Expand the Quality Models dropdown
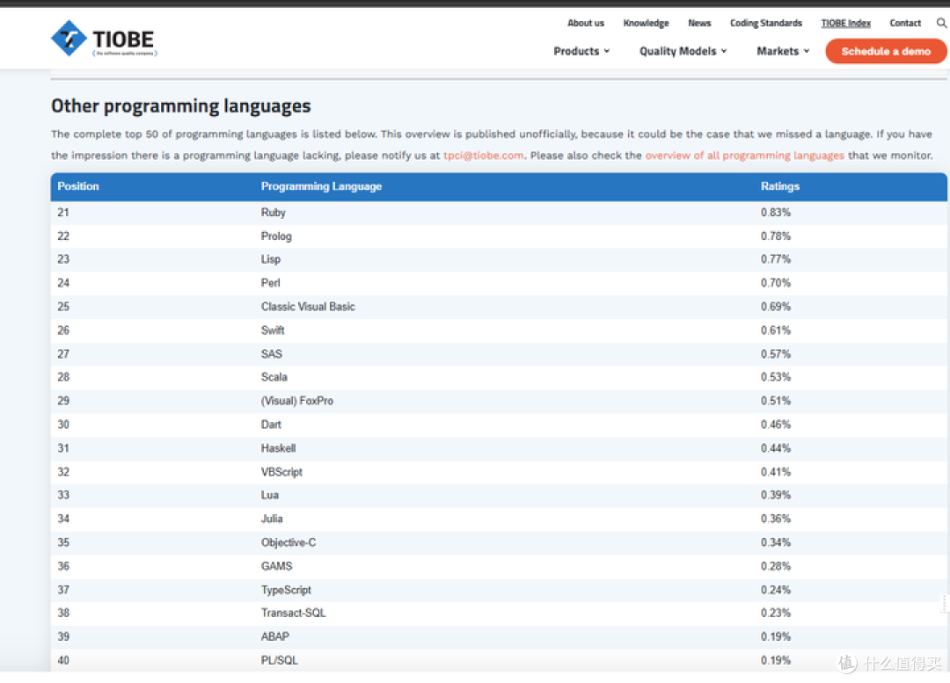The height and width of the screenshot is (683, 950). point(683,52)
